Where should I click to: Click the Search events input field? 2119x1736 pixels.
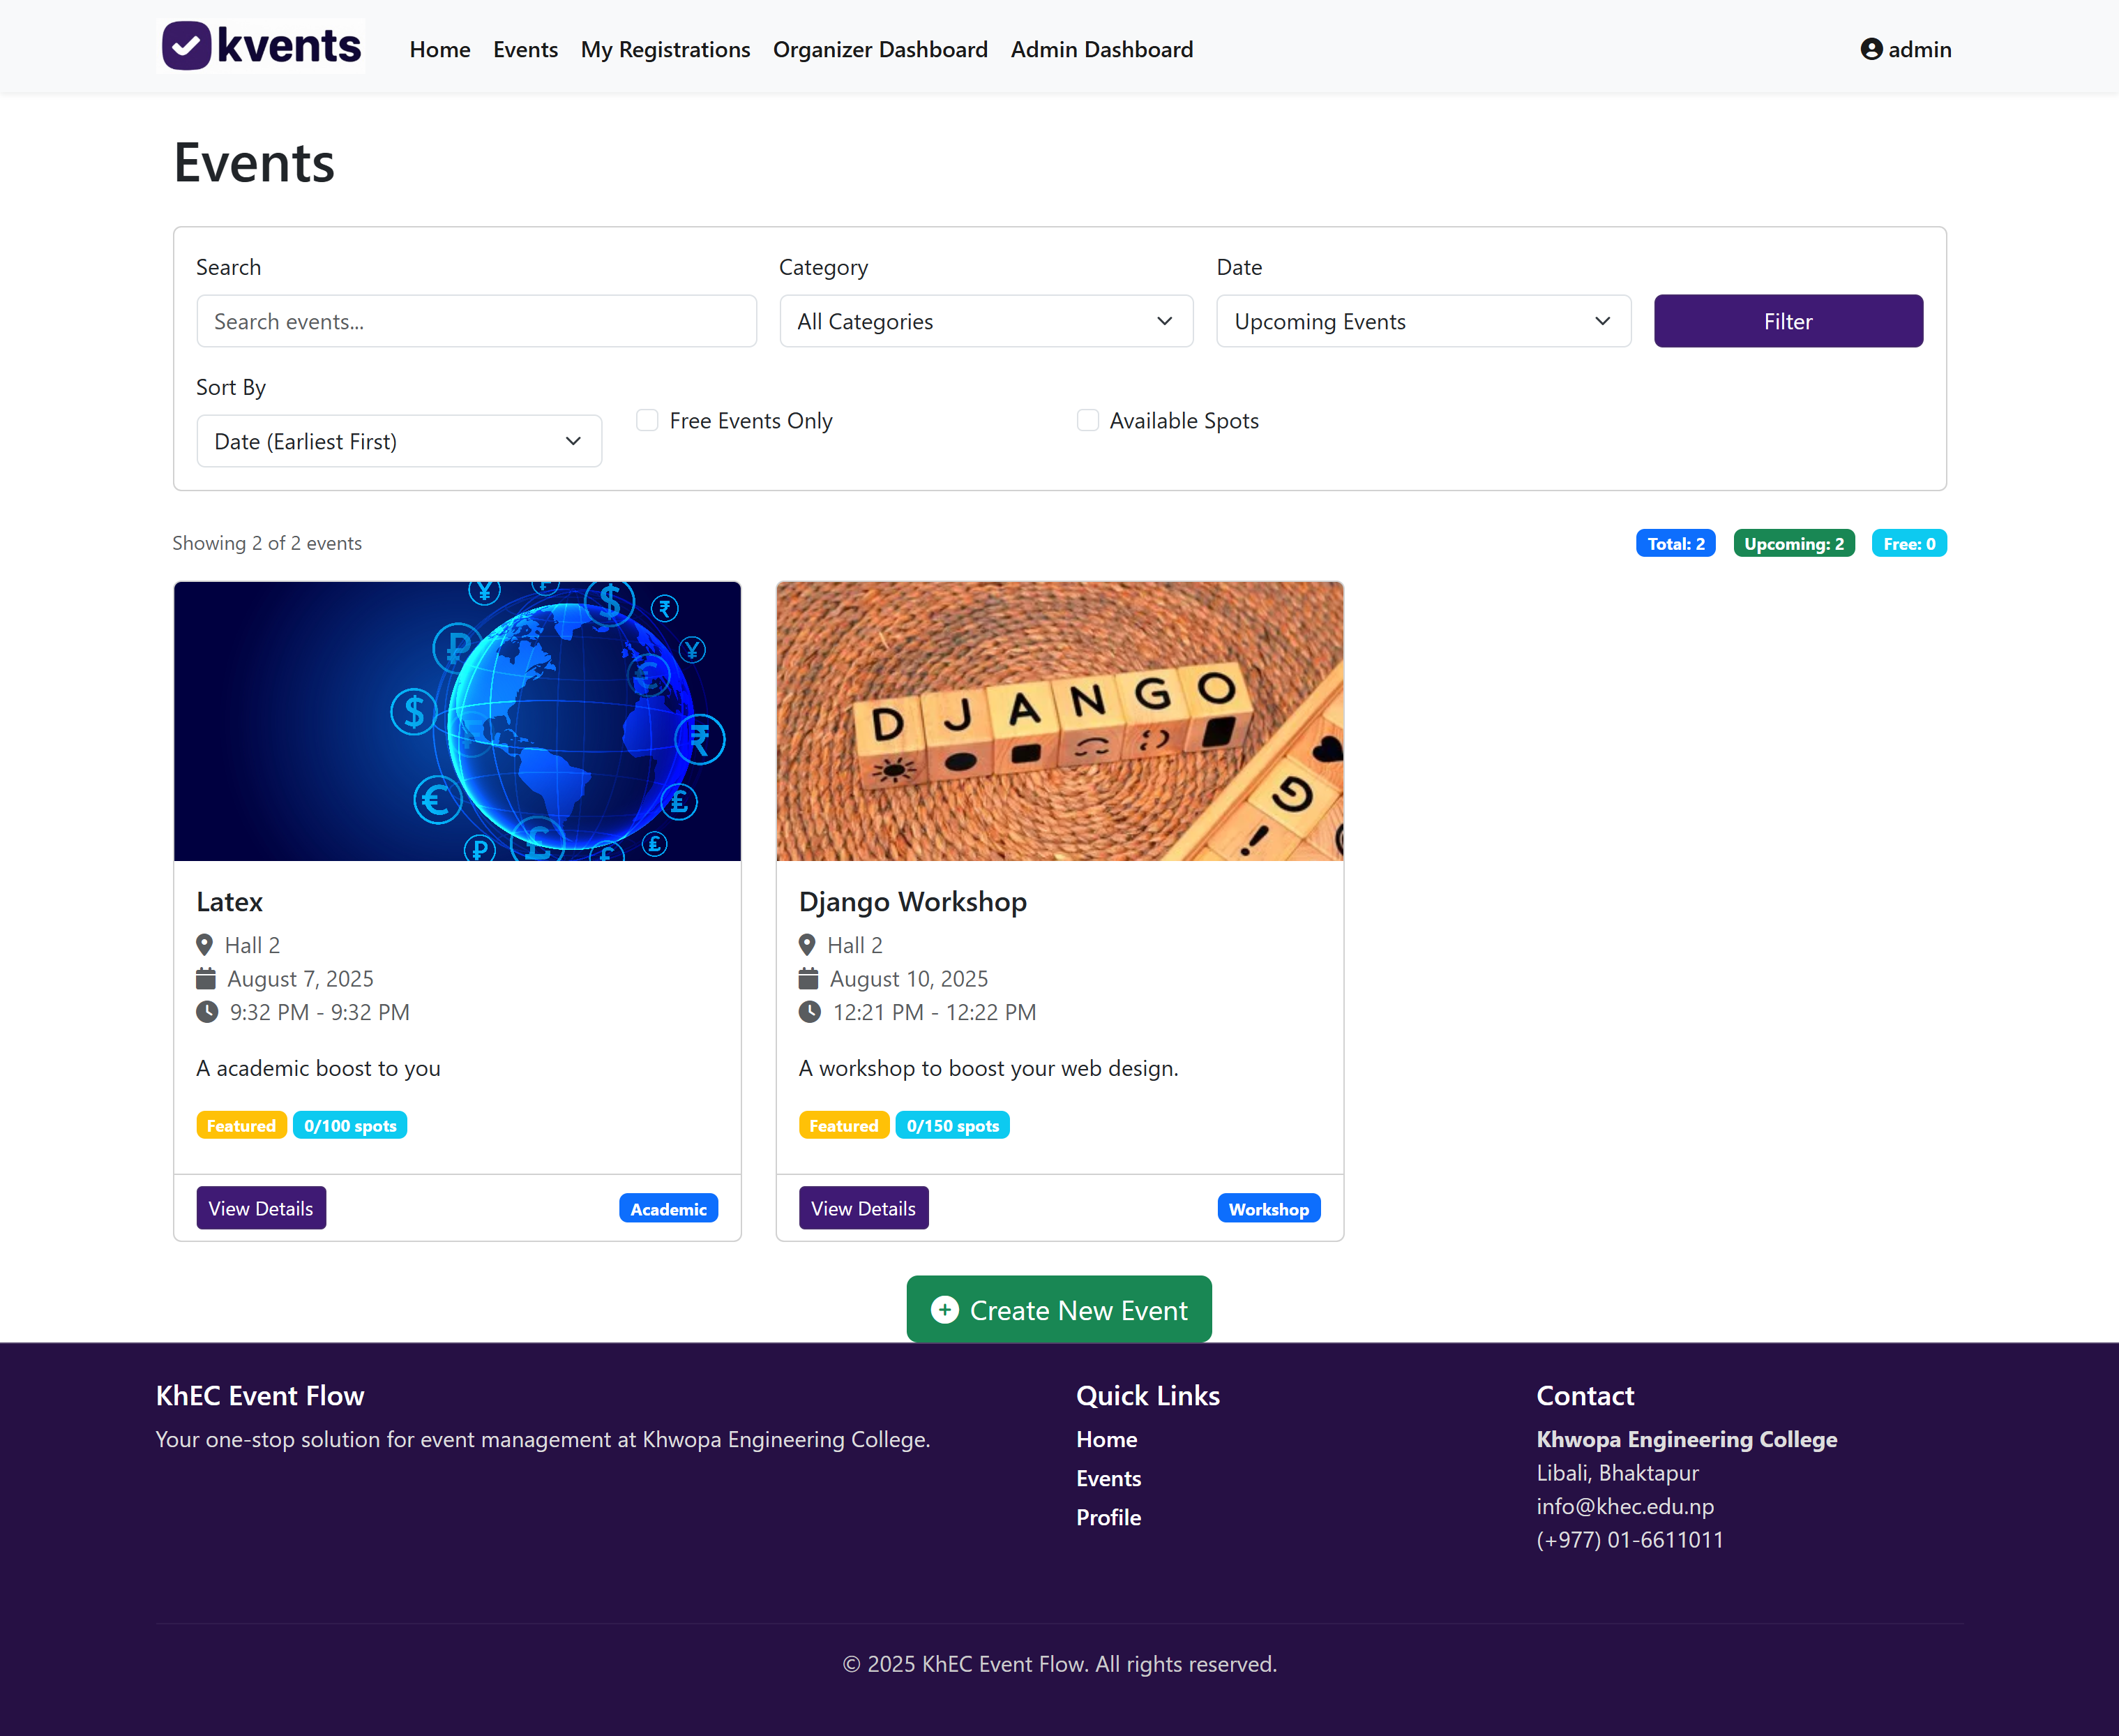pos(476,321)
